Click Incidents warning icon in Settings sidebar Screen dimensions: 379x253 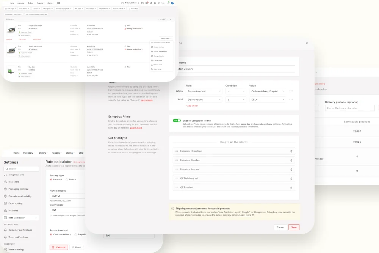coord(5,211)
